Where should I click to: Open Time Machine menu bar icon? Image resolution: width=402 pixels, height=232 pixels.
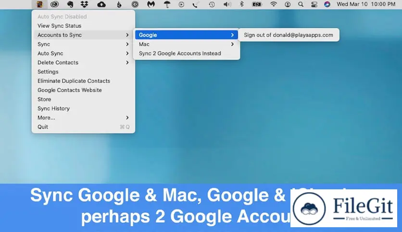click(212, 4)
